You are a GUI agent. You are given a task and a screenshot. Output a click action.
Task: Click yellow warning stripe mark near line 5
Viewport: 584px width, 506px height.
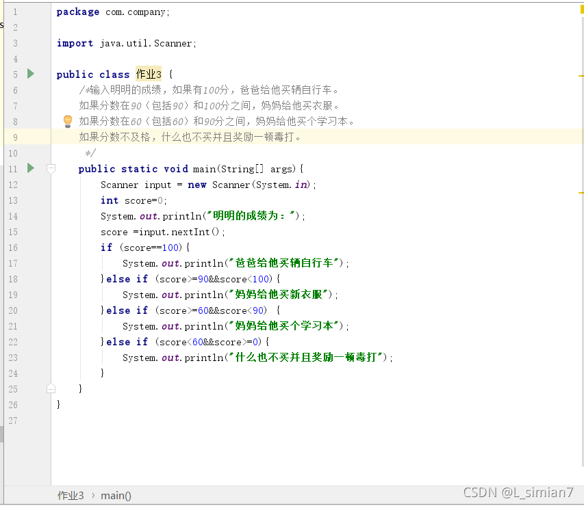[x=581, y=76]
